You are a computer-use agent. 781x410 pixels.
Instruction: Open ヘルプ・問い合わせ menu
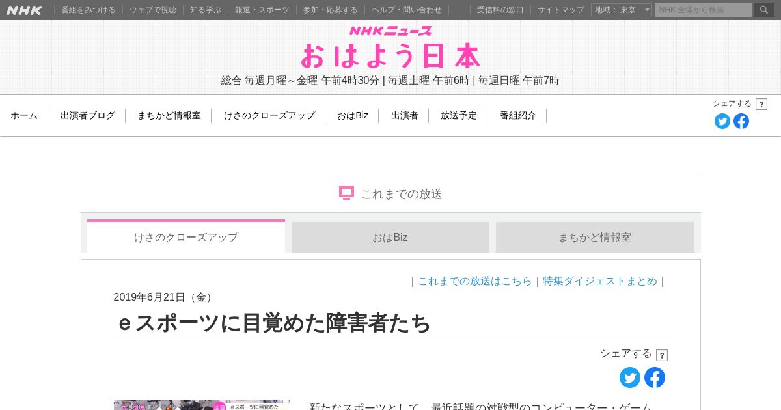pyautogui.click(x=407, y=10)
